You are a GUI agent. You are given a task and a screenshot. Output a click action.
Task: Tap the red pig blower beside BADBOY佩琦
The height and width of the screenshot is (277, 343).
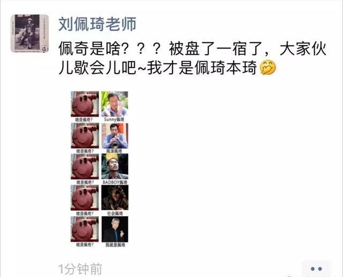click(x=85, y=166)
